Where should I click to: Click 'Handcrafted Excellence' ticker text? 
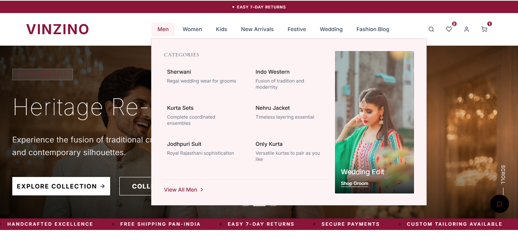pyautogui.click(x=50, y=224)
